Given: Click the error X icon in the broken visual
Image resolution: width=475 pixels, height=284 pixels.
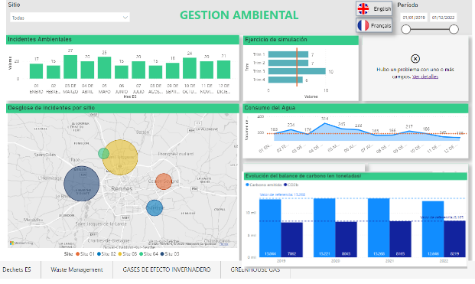Looking at the screenshot, I should click(x=415, y=58).
